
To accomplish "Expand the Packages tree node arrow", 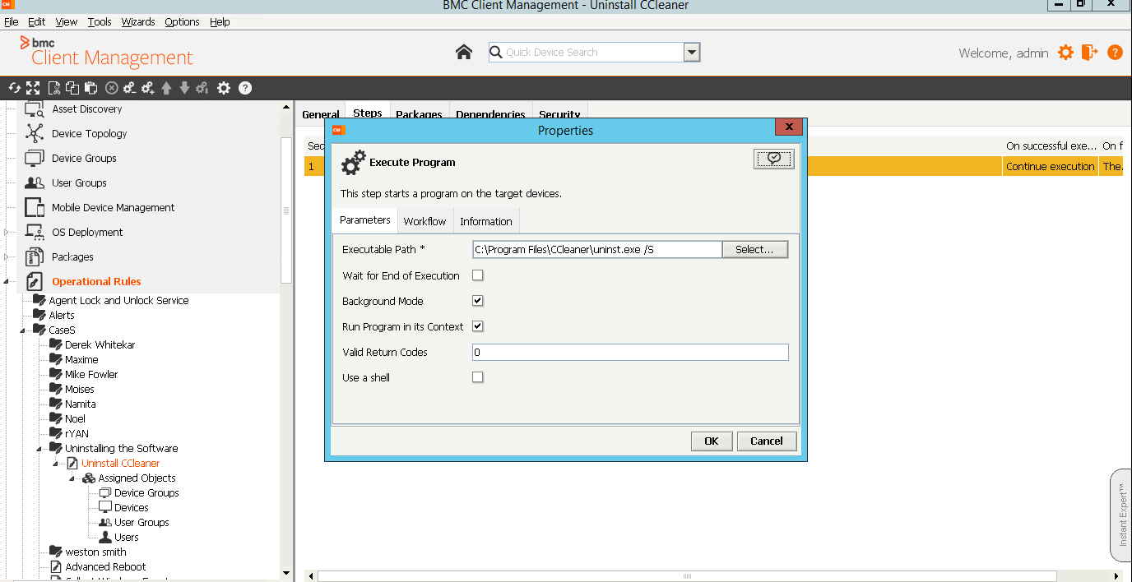I will pyautogui.click(x=7, y=257).
